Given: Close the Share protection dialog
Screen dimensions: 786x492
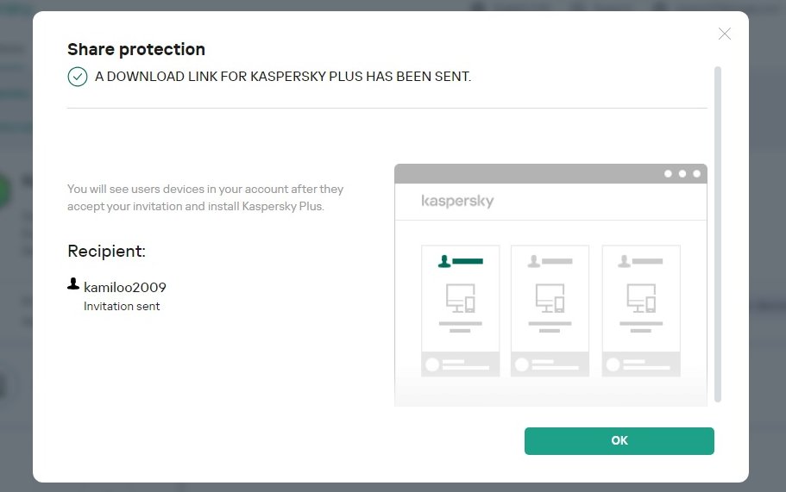Looking at the screenshot, I should click(x=725, y=34).
